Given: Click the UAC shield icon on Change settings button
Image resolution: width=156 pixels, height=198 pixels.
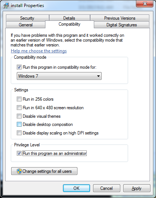Looking at the screenshot, I should 19,171.
